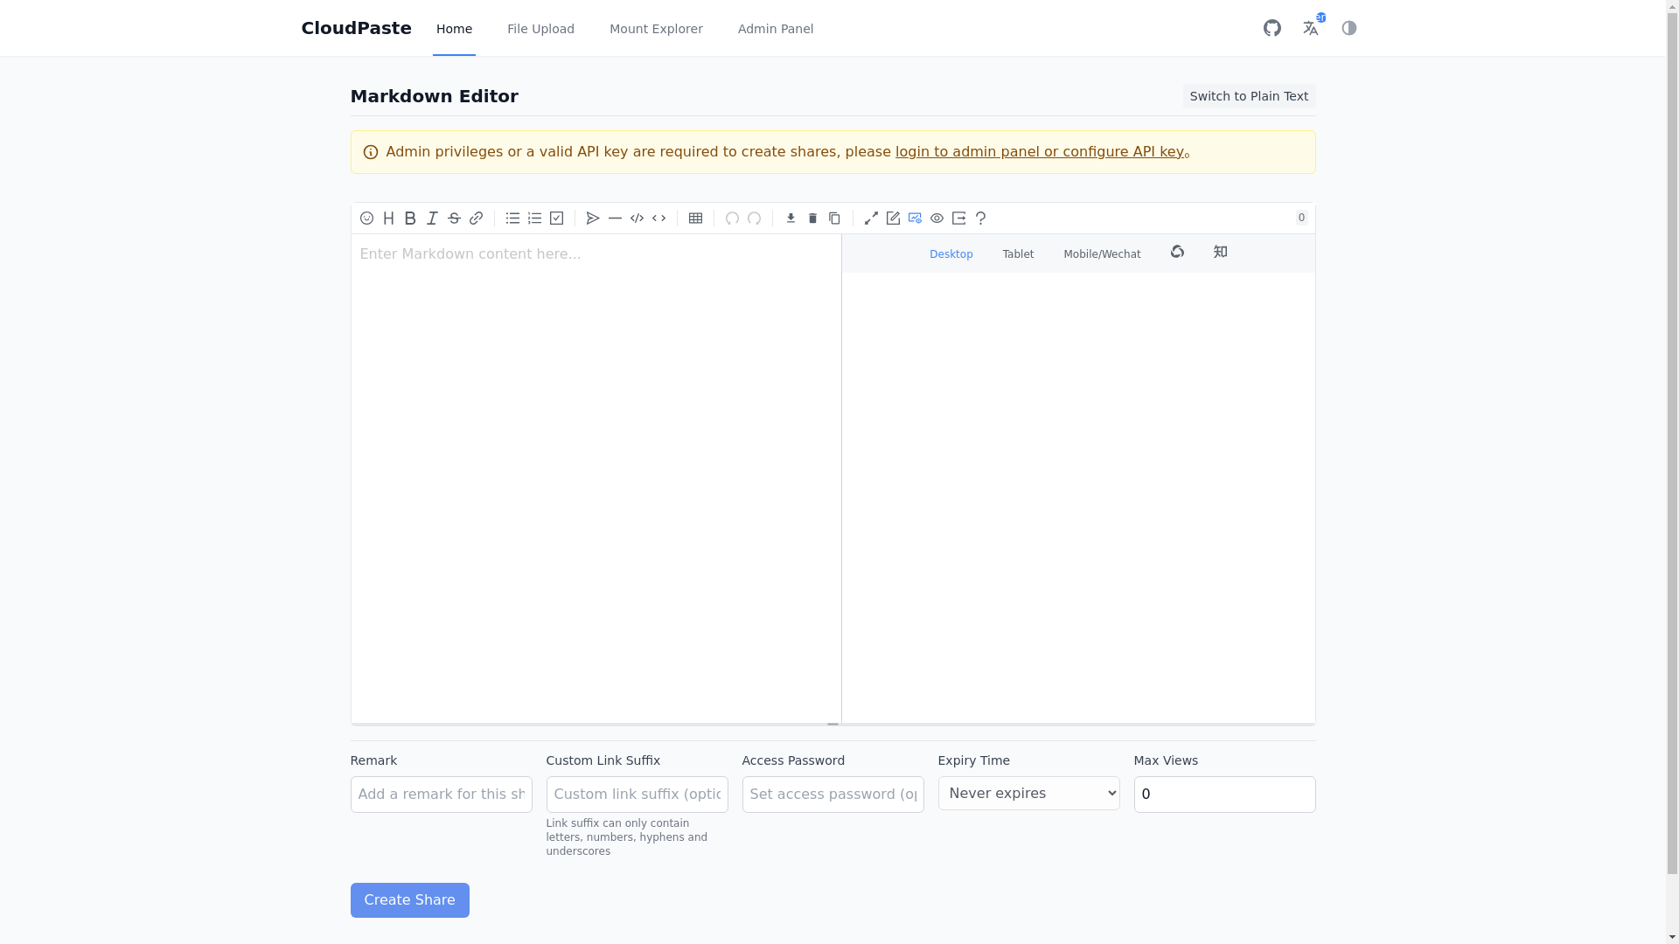Open the language switcher icon

[1311, 28]
